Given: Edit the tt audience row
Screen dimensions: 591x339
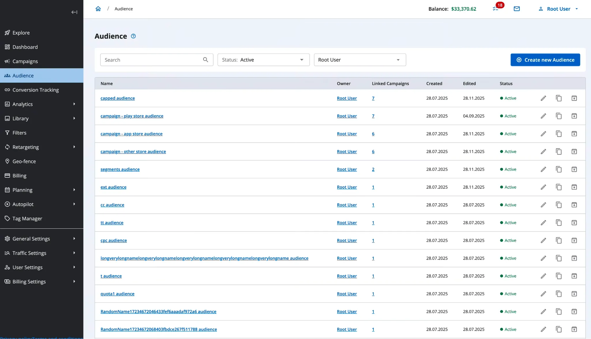Looking at the screenshot, I should pos(543,223).
